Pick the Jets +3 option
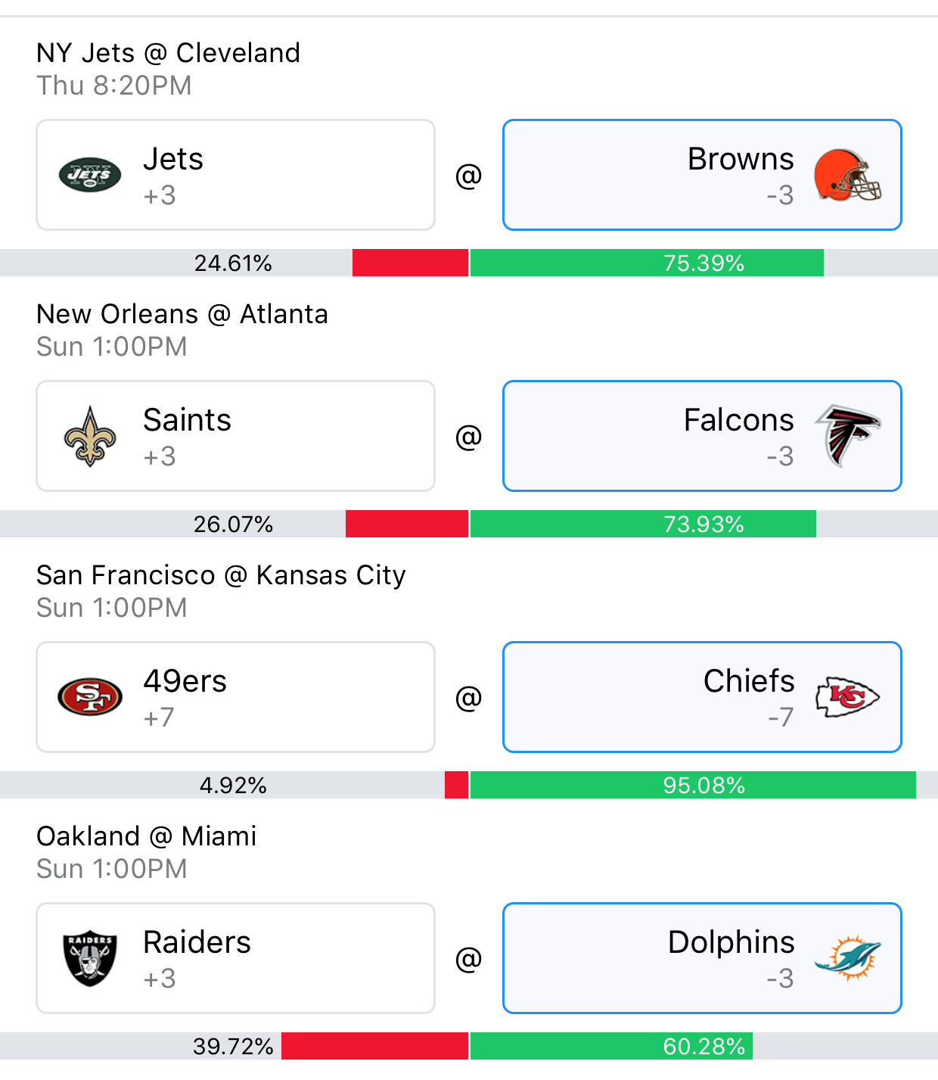The height and width of the screenshot is (1080, 938). click(235, 175)
